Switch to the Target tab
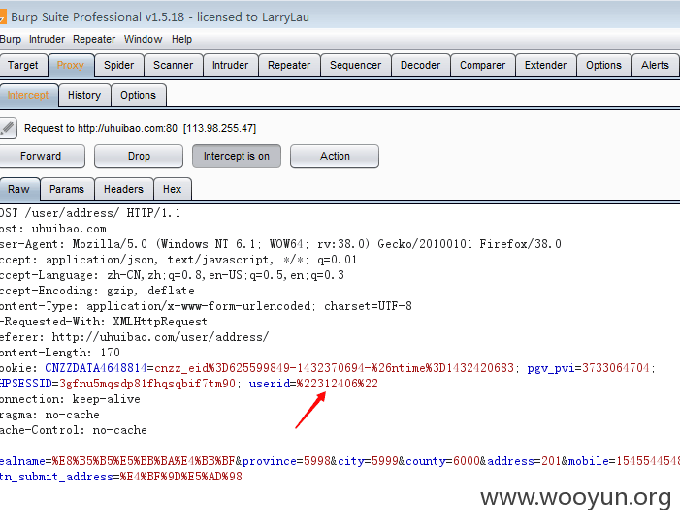This screenshot has width=680, height=525. coord(23,66)
